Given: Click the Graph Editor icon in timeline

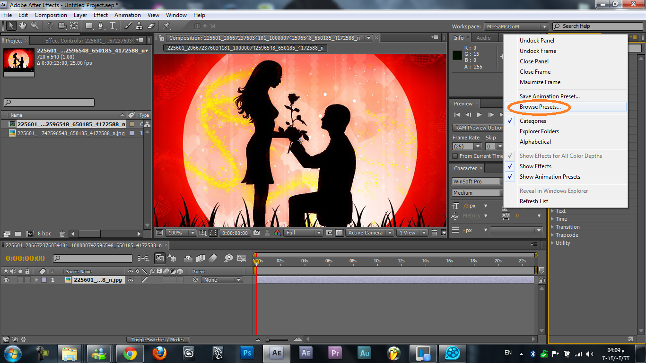Looking at the screenshot, I should point(242,259).
